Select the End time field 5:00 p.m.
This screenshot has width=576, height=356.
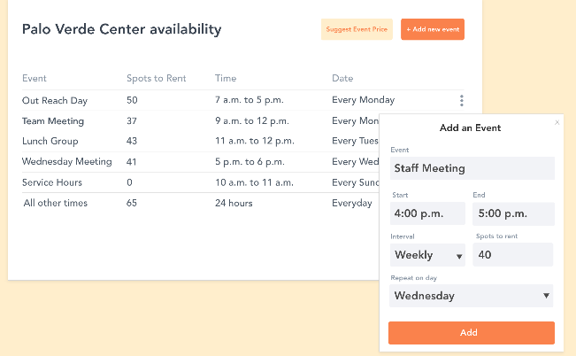pos(513,213)
